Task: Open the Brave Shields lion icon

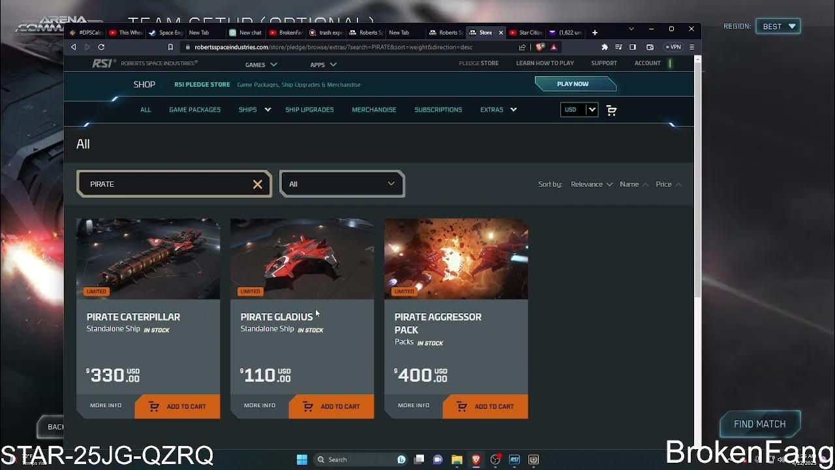Action: [x=539, y=47]
